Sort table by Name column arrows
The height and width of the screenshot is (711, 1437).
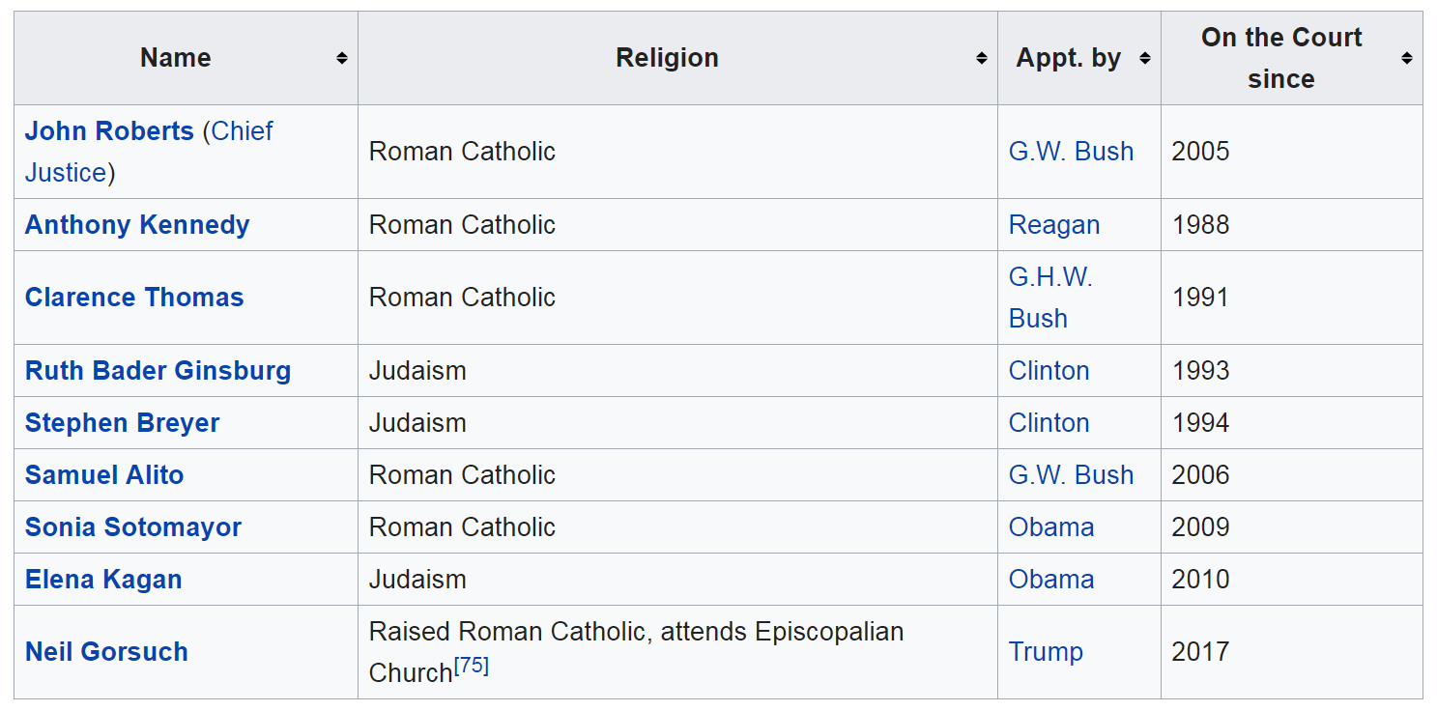[x=342, y=58]
